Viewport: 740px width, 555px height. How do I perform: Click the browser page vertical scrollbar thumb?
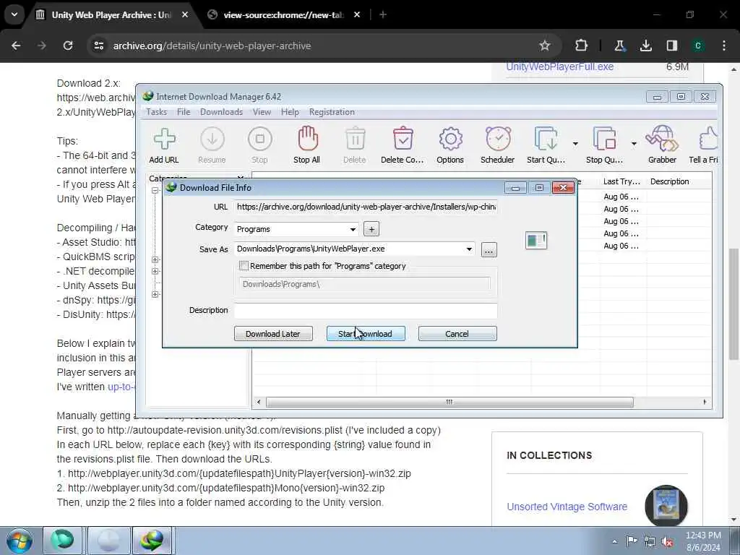(734, 304)
